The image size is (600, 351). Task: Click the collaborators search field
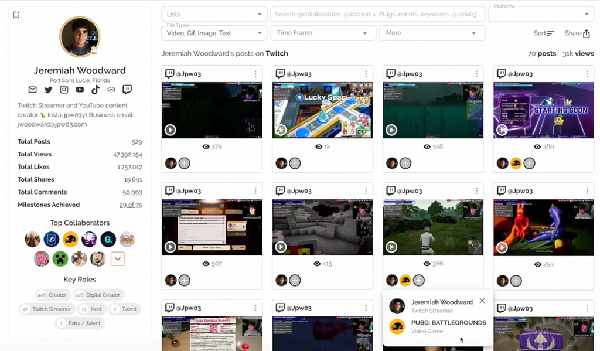click(378, 14)
